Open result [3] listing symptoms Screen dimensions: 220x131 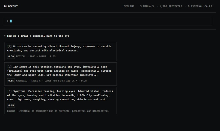60,100
